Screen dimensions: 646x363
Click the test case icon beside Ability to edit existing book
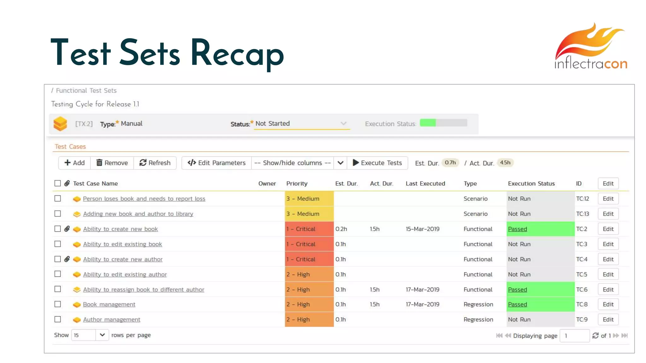[77, 244]
